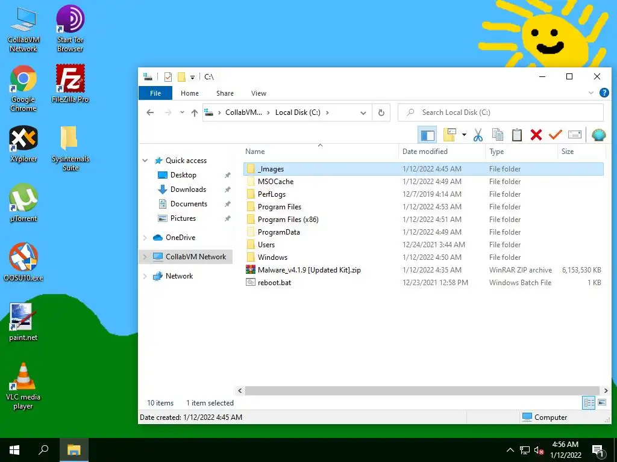Screen dimensions: 617x462
Task: Expand the CollabVM Network tree node
Action: (x=145, y=256)
